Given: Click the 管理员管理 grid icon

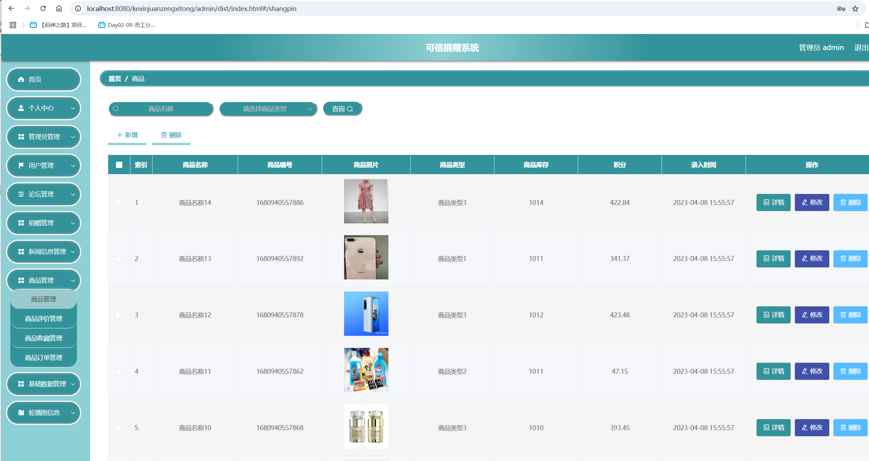Looking at the screenshot, I should click(x=21, y=137).
